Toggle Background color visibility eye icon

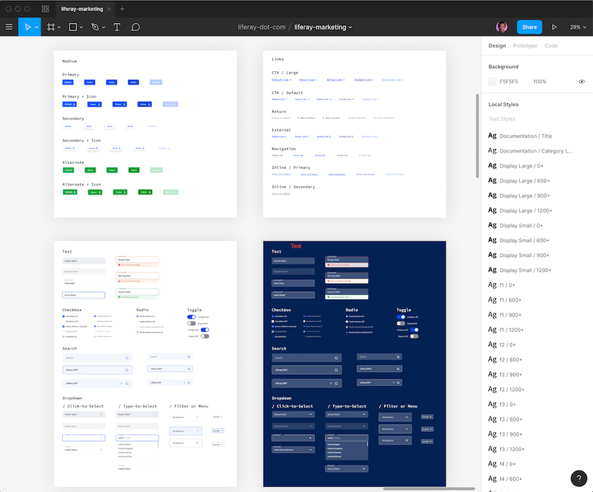581,82
